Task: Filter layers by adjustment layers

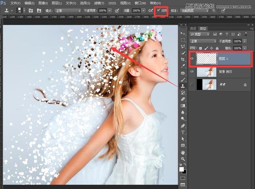Action: coord(221,34)
